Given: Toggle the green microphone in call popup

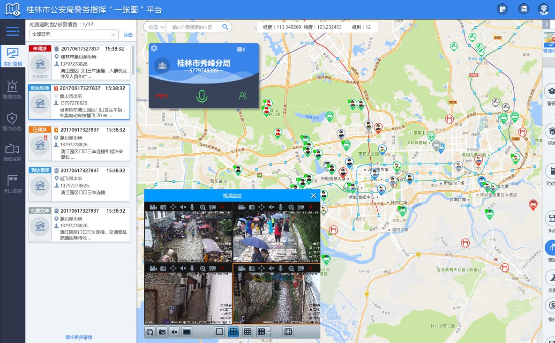Looking at the screenshot, I should pyautogui.click(x=202, y=96).
